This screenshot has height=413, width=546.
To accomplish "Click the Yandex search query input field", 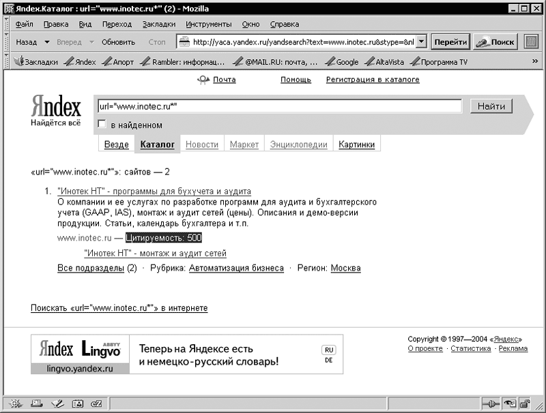I will pyautogui.click(x=280, y=106).
